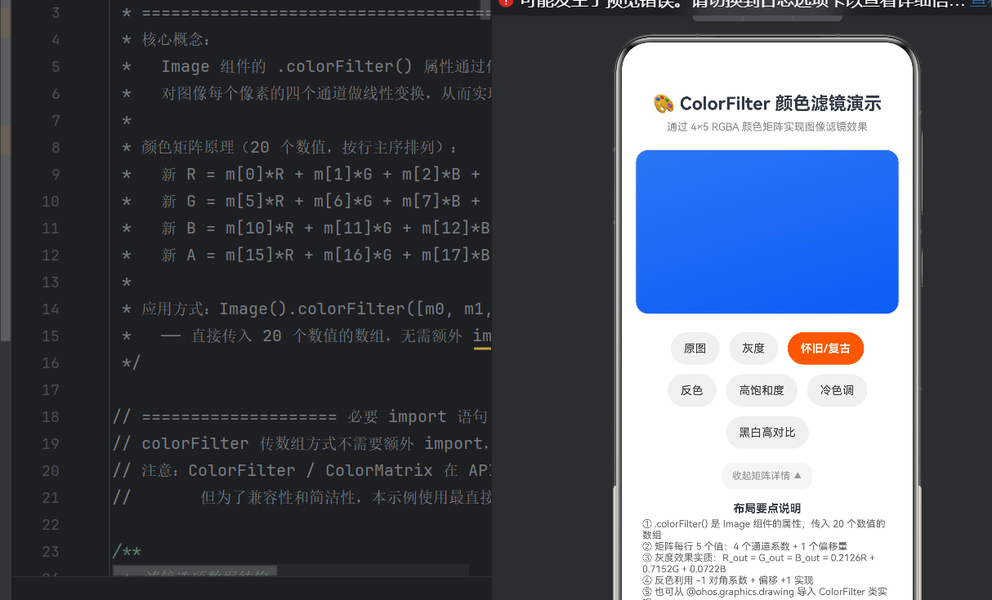Choose the 高饱和度 filter button

click(x=762, y=390)
